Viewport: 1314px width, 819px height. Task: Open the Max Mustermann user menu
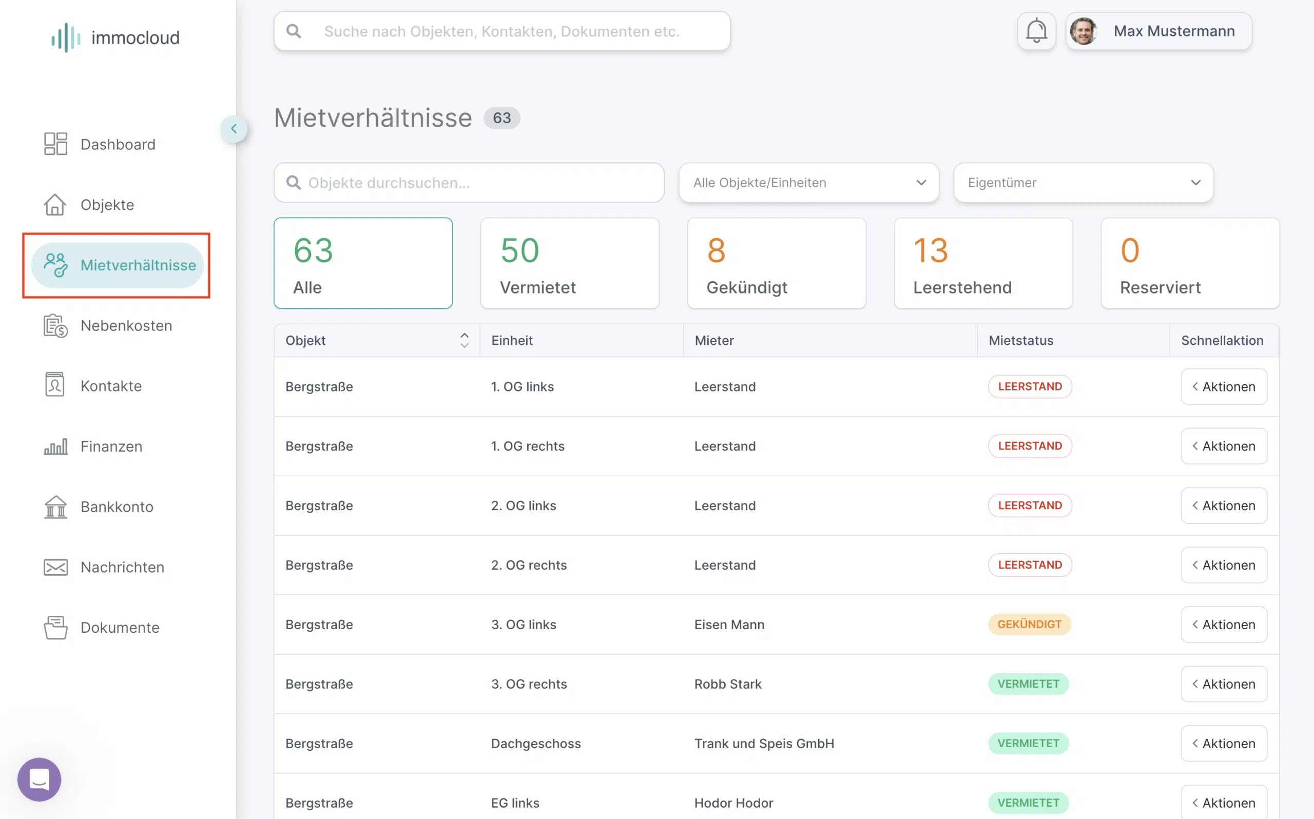pyautogui.click(x=1159, y=31)
